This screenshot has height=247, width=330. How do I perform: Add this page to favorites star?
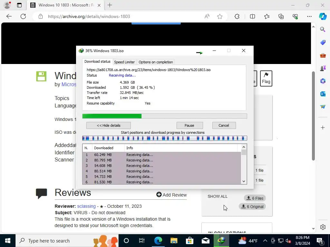(x=220, y=16)
